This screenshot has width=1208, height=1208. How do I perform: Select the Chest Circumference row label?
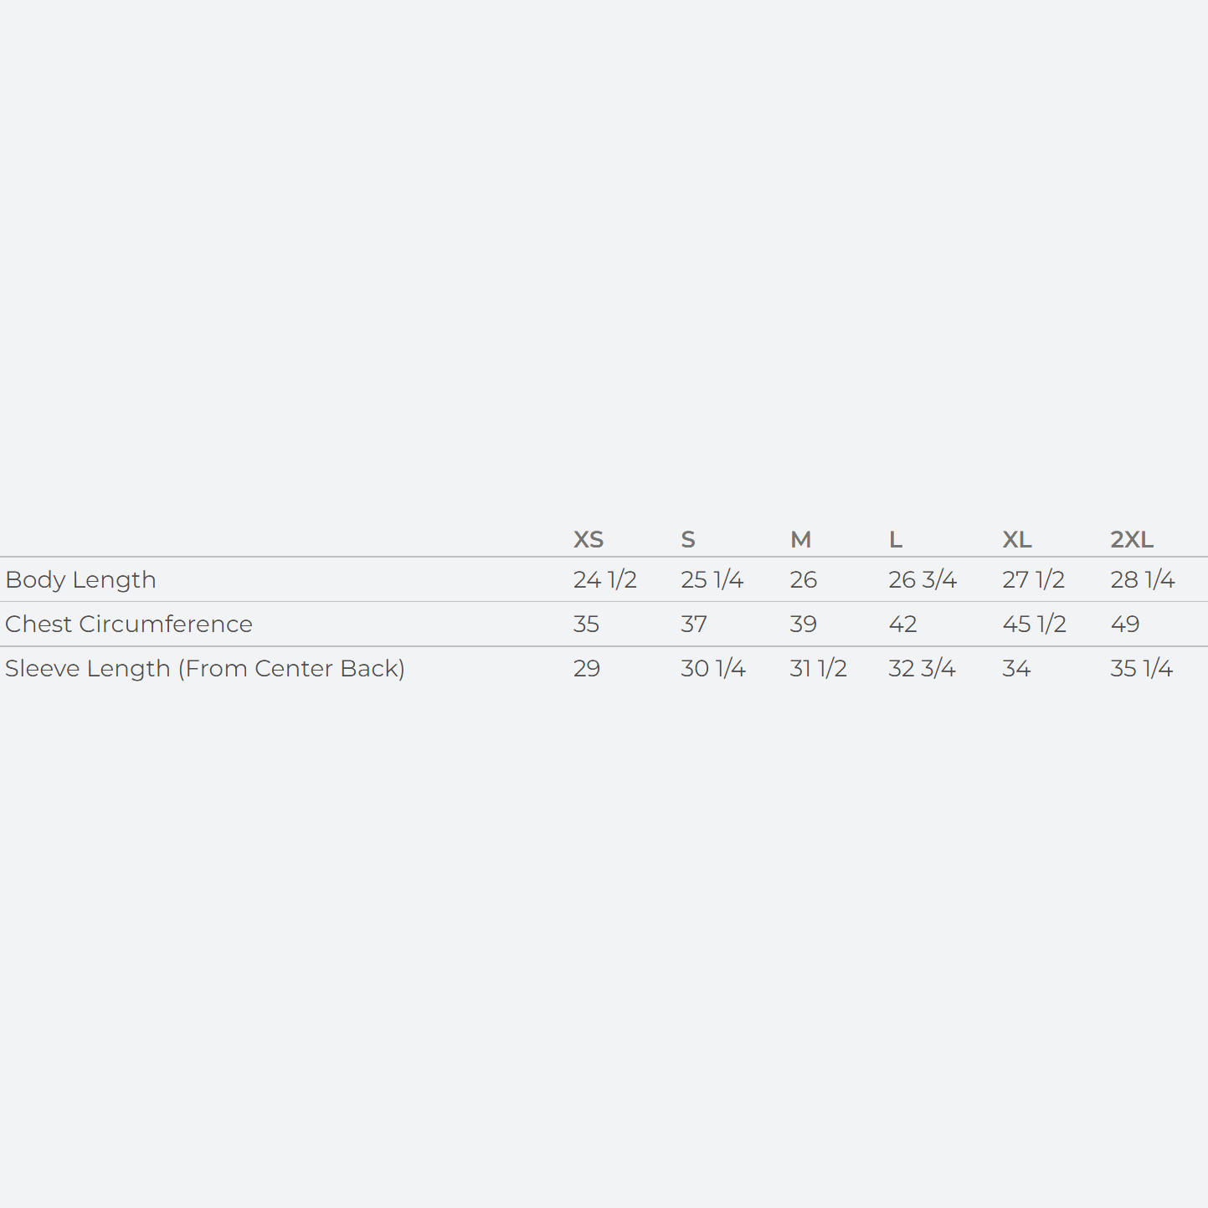[x=129, y=624]
